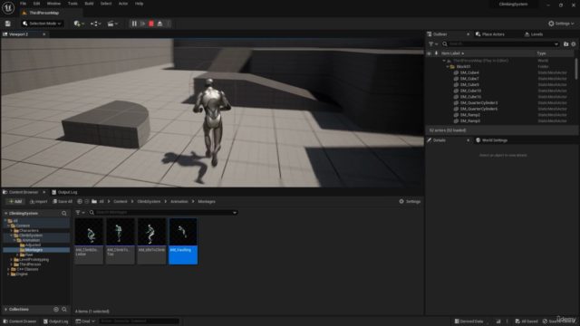Viewport: 580px width, 326px height.
Task: Open Selection Mode dropdown
Action: point(42,24)
